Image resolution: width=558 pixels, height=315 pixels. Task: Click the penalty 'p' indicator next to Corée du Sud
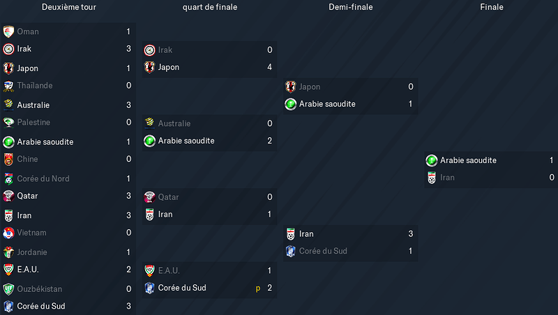(258, 288)
